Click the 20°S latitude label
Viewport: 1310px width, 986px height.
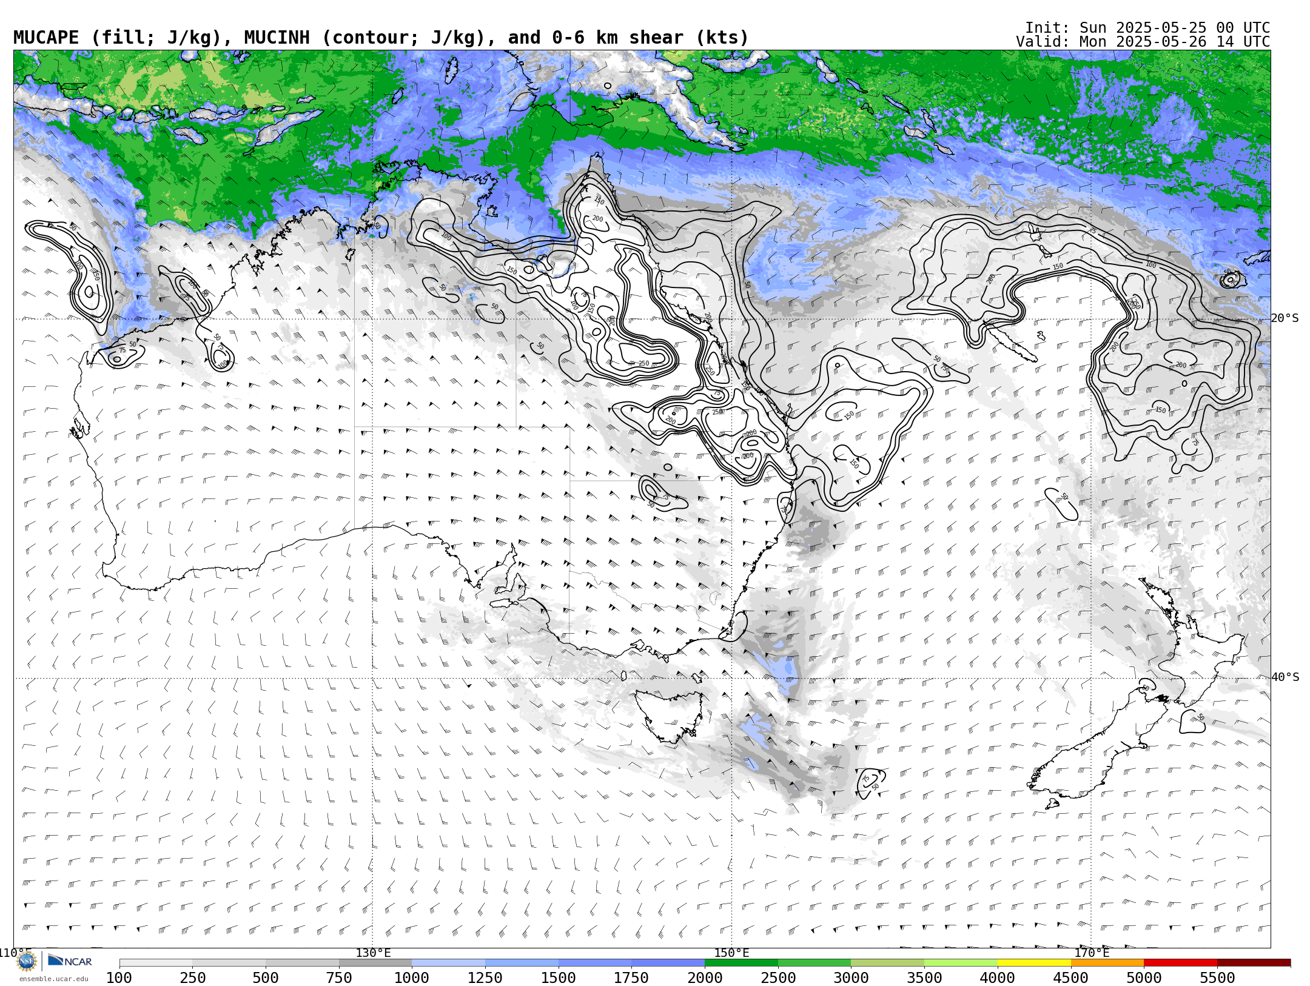click(1285, 318)
